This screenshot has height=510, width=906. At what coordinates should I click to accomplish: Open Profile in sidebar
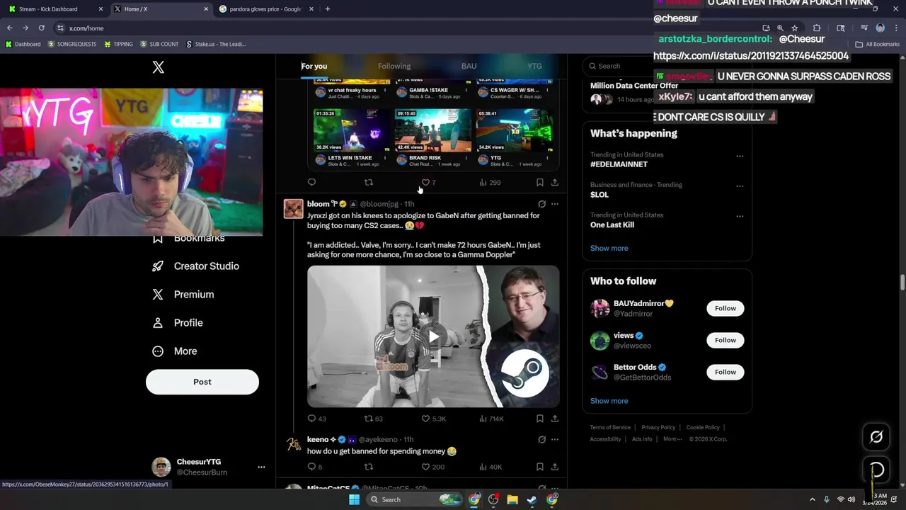(x=178, y=323)
